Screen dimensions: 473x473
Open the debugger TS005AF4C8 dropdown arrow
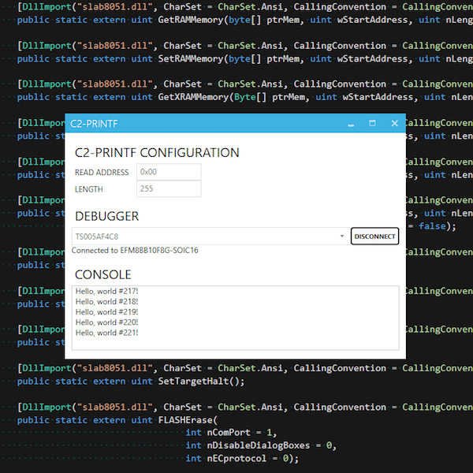[x=342, y=236]
